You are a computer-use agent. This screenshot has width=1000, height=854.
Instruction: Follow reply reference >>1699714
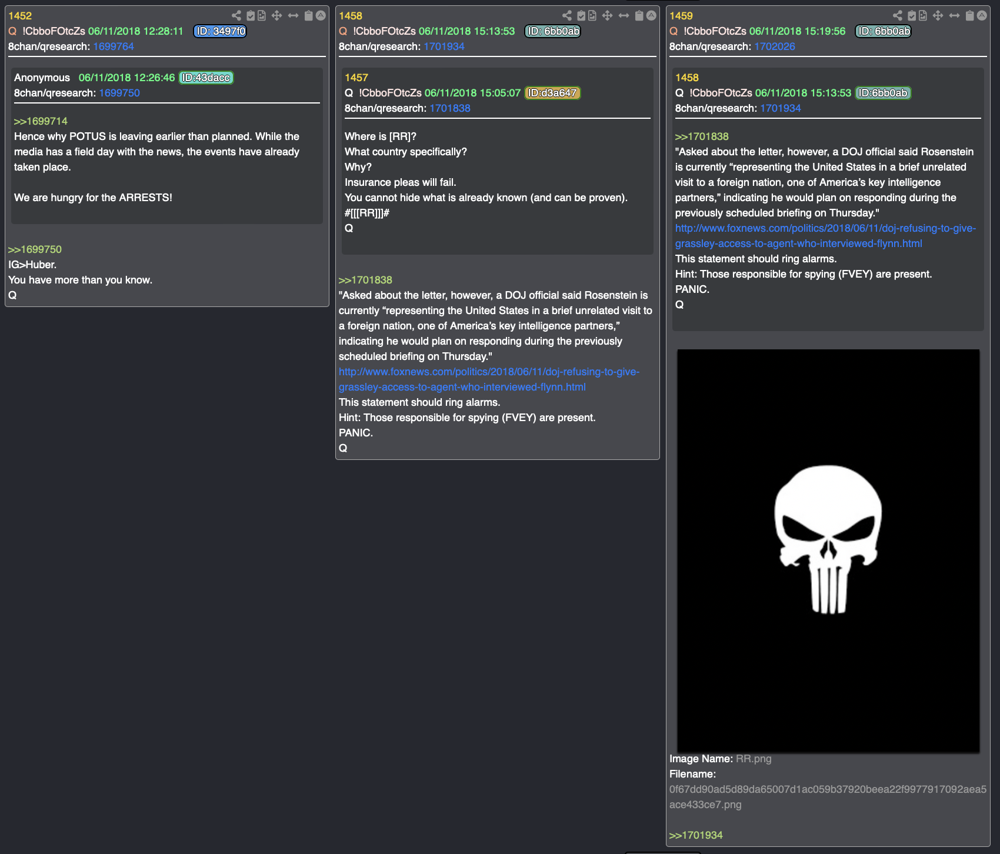[41, 121]
